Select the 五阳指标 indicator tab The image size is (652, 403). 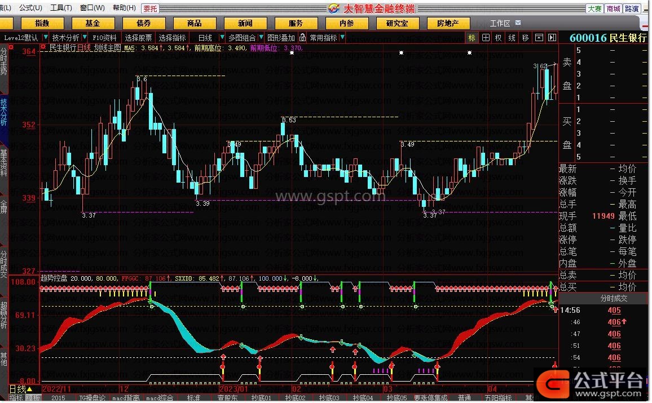[498, 398]
